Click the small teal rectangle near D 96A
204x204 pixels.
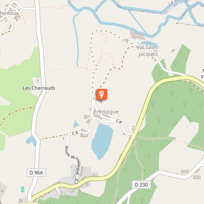[x=23, y=189]
